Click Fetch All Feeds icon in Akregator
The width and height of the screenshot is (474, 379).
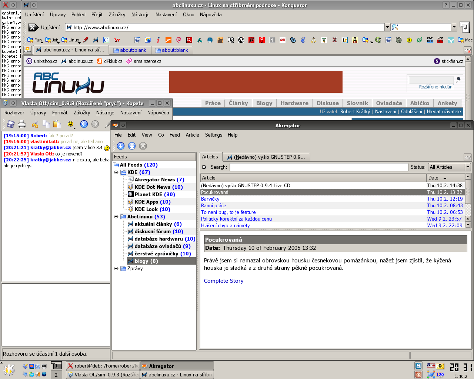[132, 146]
